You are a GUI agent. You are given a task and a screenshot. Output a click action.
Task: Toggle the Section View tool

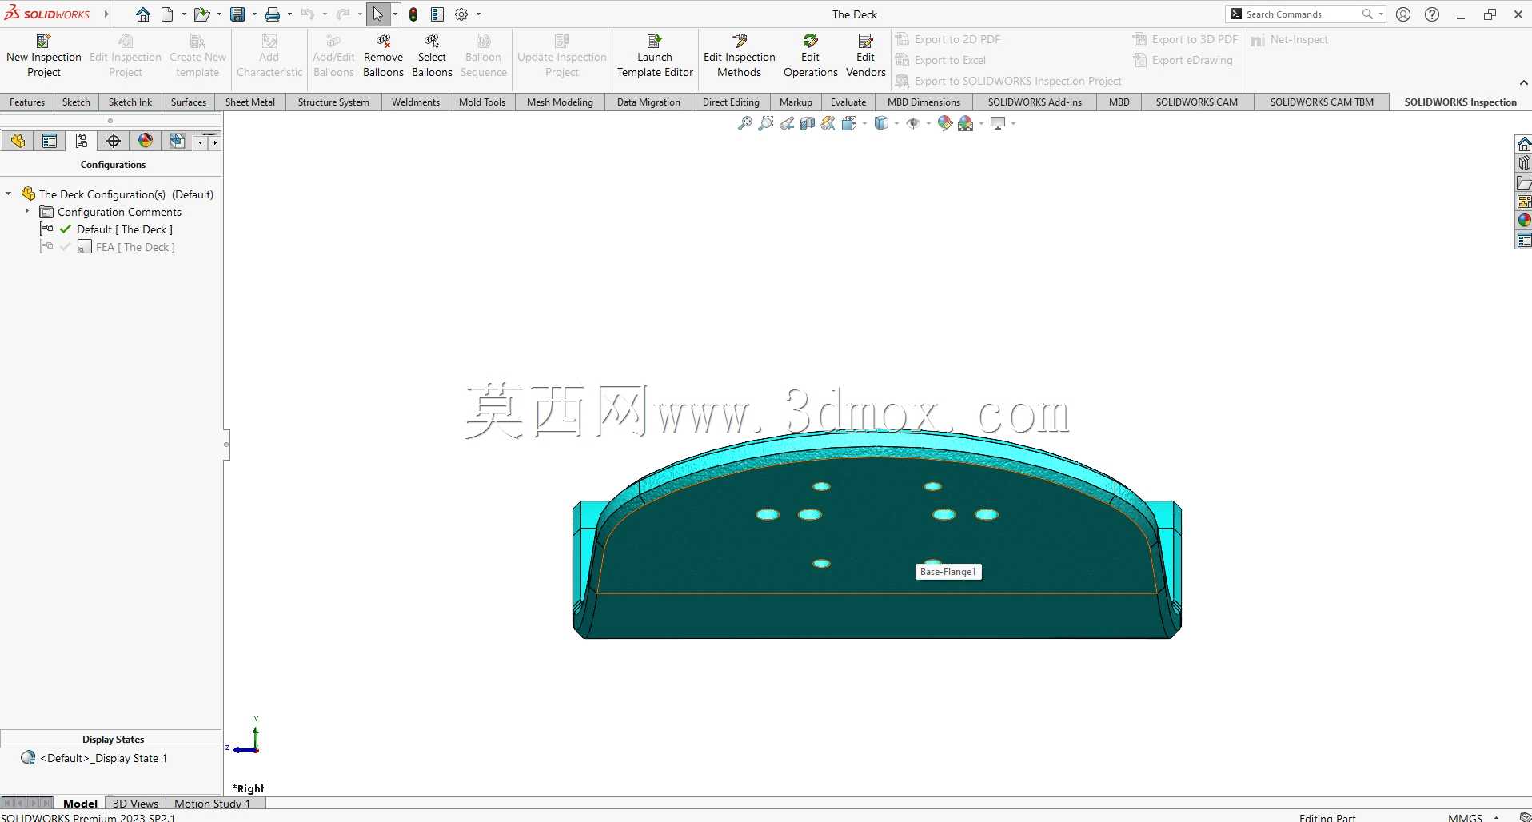pos(808,123)
